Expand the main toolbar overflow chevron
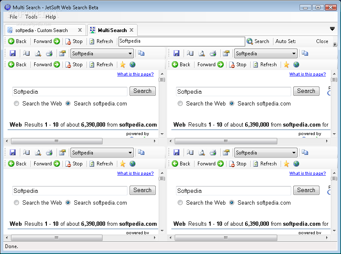Viewport: 341px width, 254px height. pos(335,44)
